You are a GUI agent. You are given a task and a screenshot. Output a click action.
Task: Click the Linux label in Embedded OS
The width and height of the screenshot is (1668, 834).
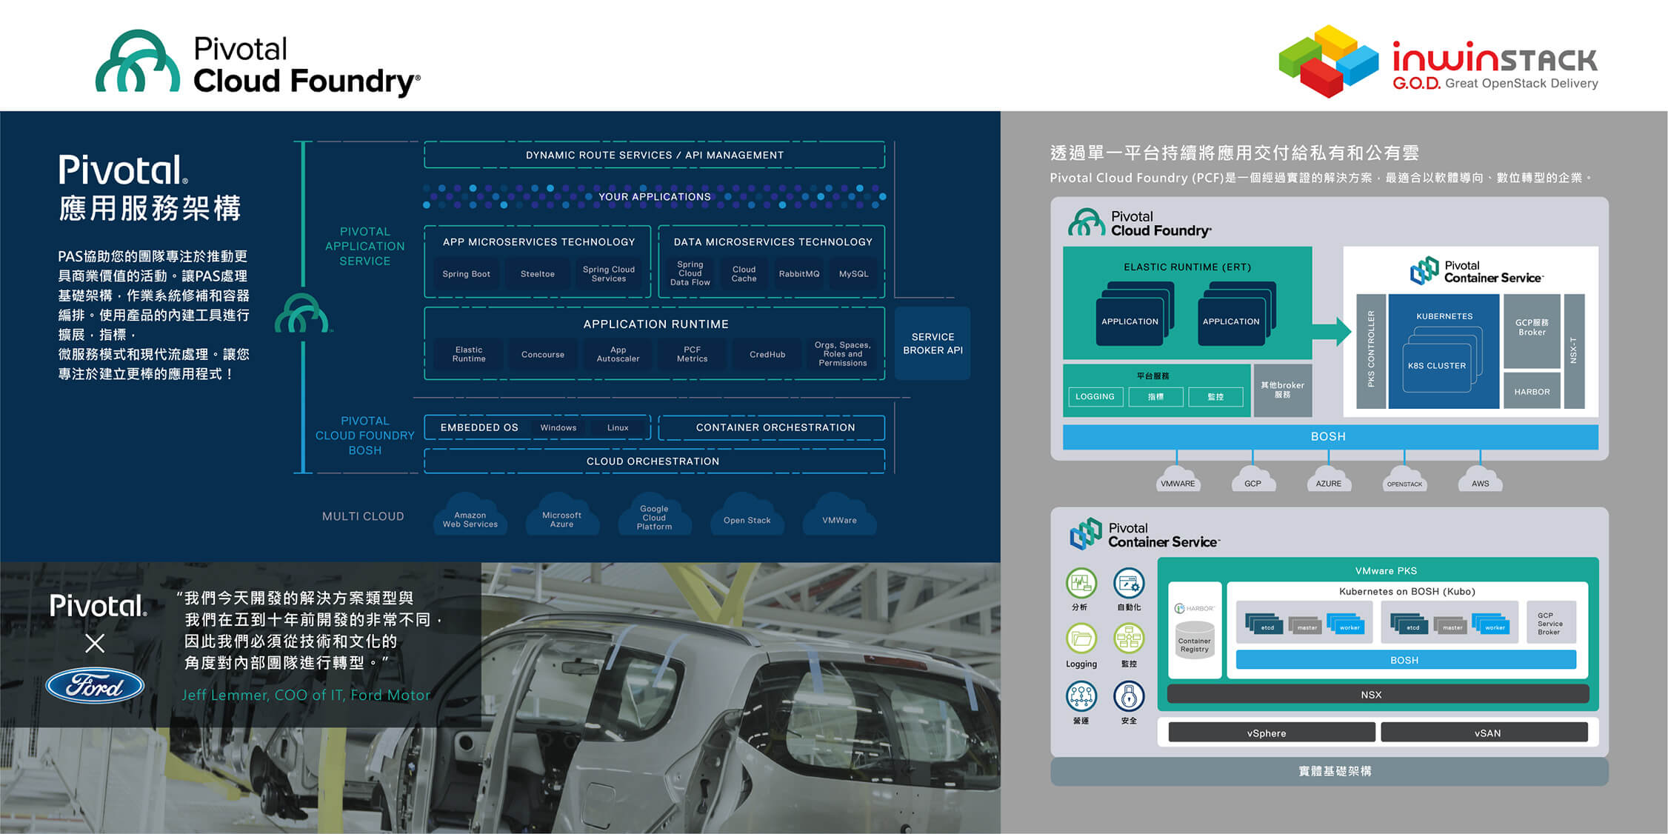coord(618,427)
